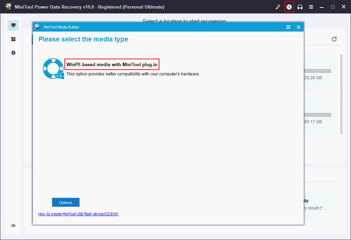Click the MiniTool Media Builder title icon

tap(37, 27)
